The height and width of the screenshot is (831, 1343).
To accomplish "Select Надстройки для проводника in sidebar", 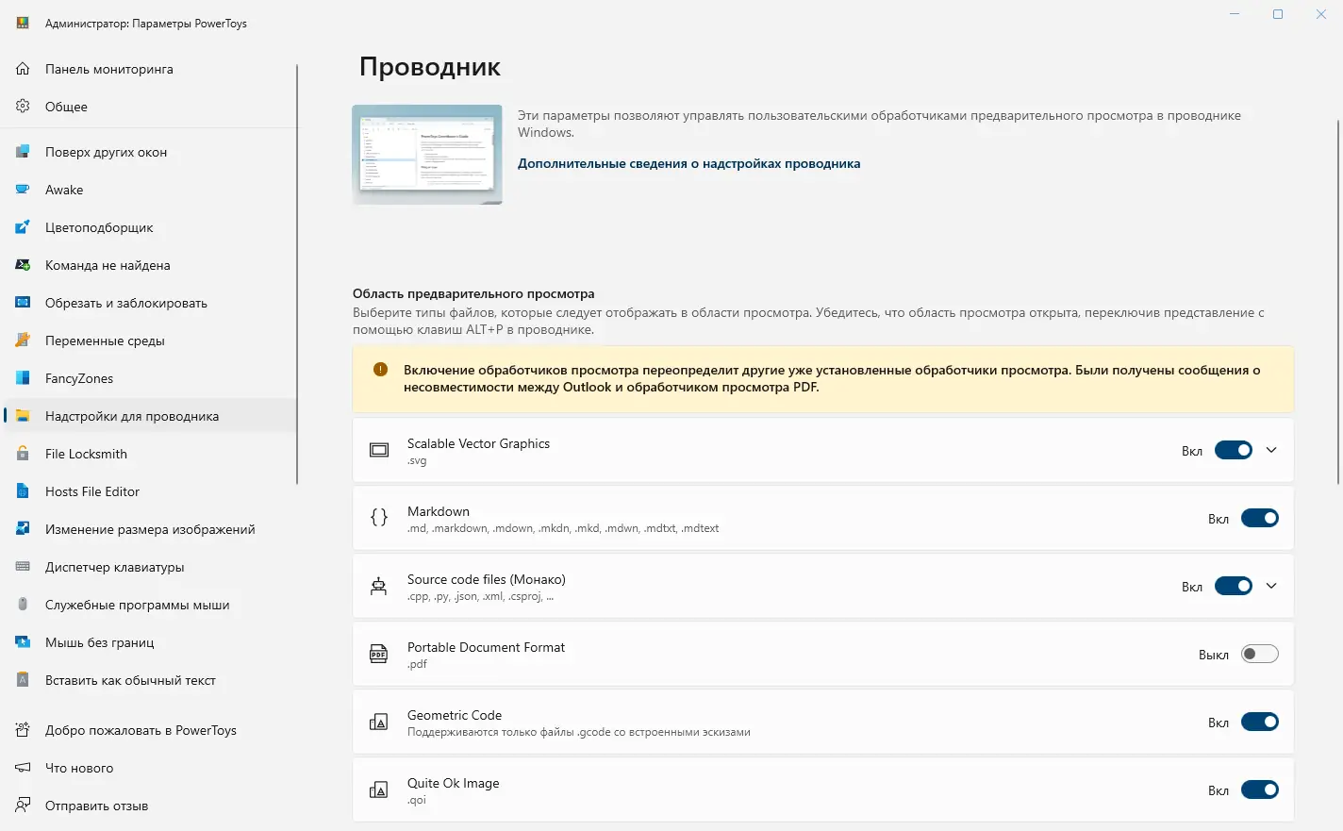I will coord(131,416).
